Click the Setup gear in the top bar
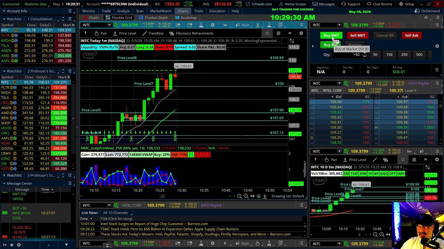The height and width of the screenshot is (249, 444). (x=407, y=4)
